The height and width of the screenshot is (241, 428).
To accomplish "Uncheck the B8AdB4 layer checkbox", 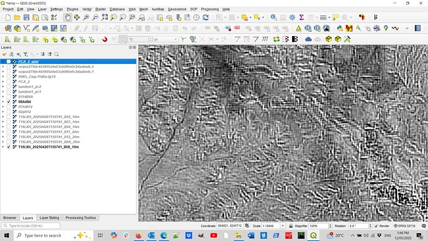I will (9, 102).
